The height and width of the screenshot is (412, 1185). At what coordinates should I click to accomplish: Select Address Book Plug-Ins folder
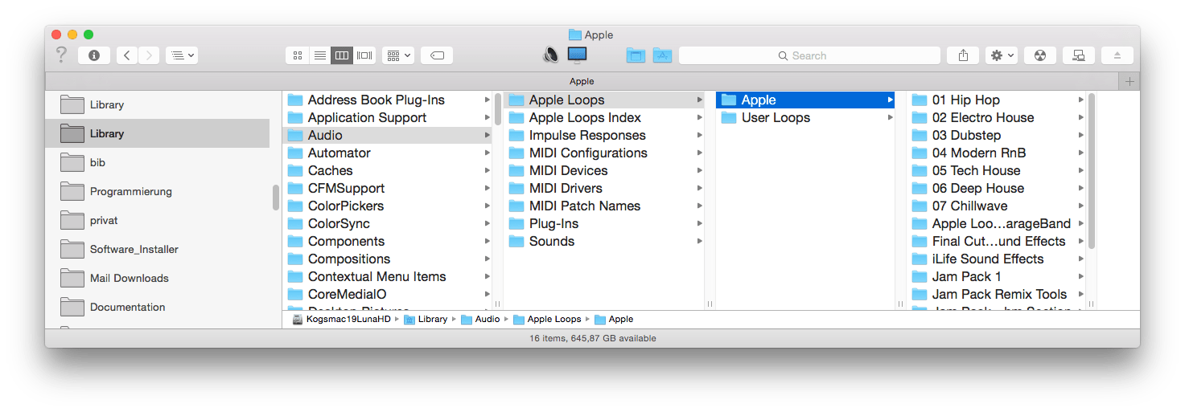click(x=388, y=100)
